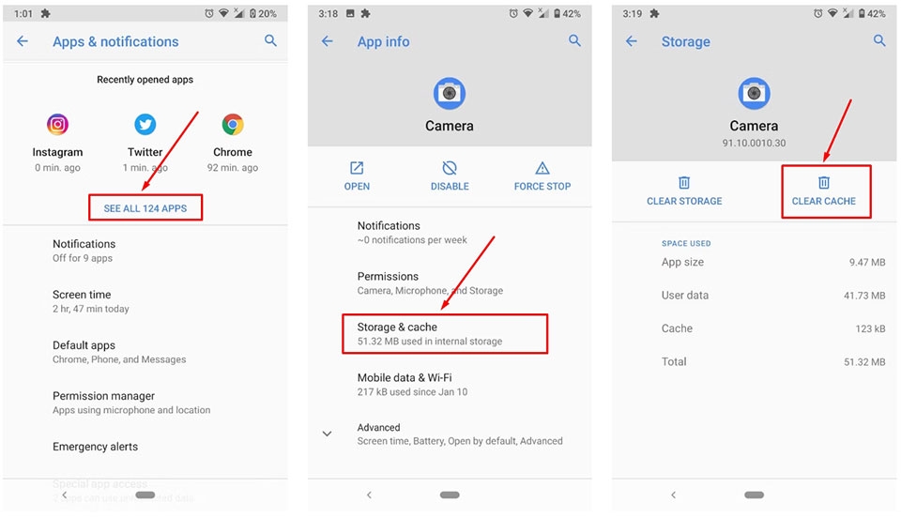Open the Instagram app icon
Screen dimensions: 901x518
pos(57,124)
